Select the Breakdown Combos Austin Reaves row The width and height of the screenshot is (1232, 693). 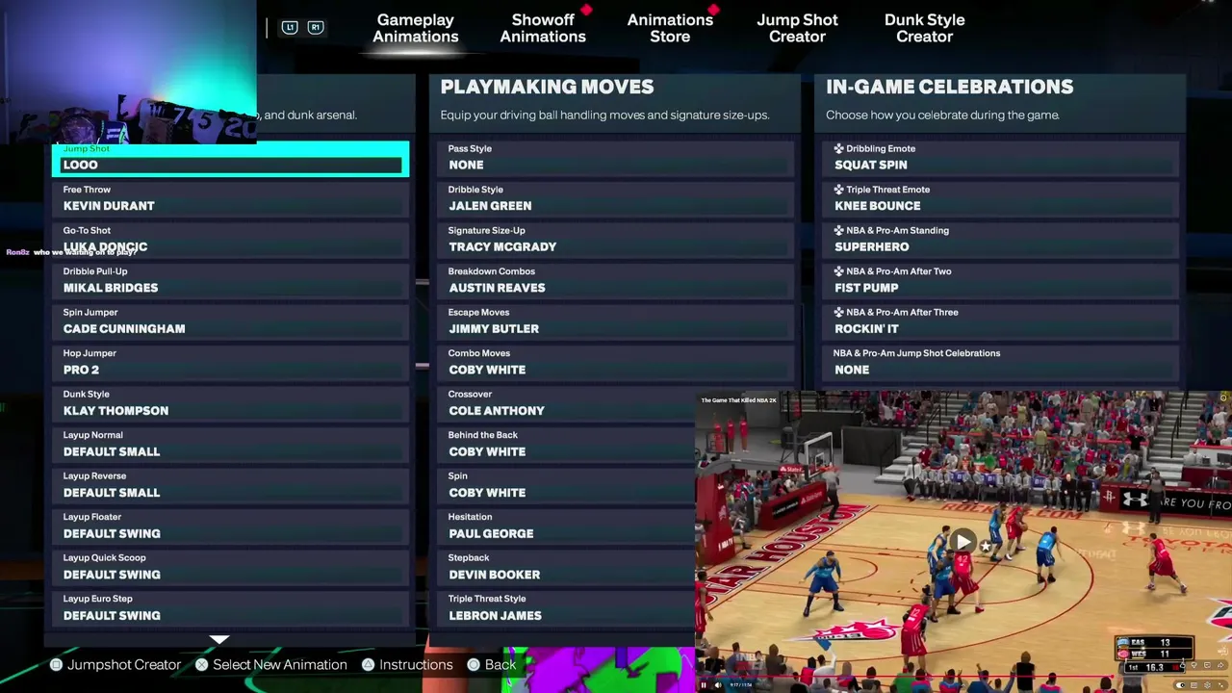coord(616,280)
